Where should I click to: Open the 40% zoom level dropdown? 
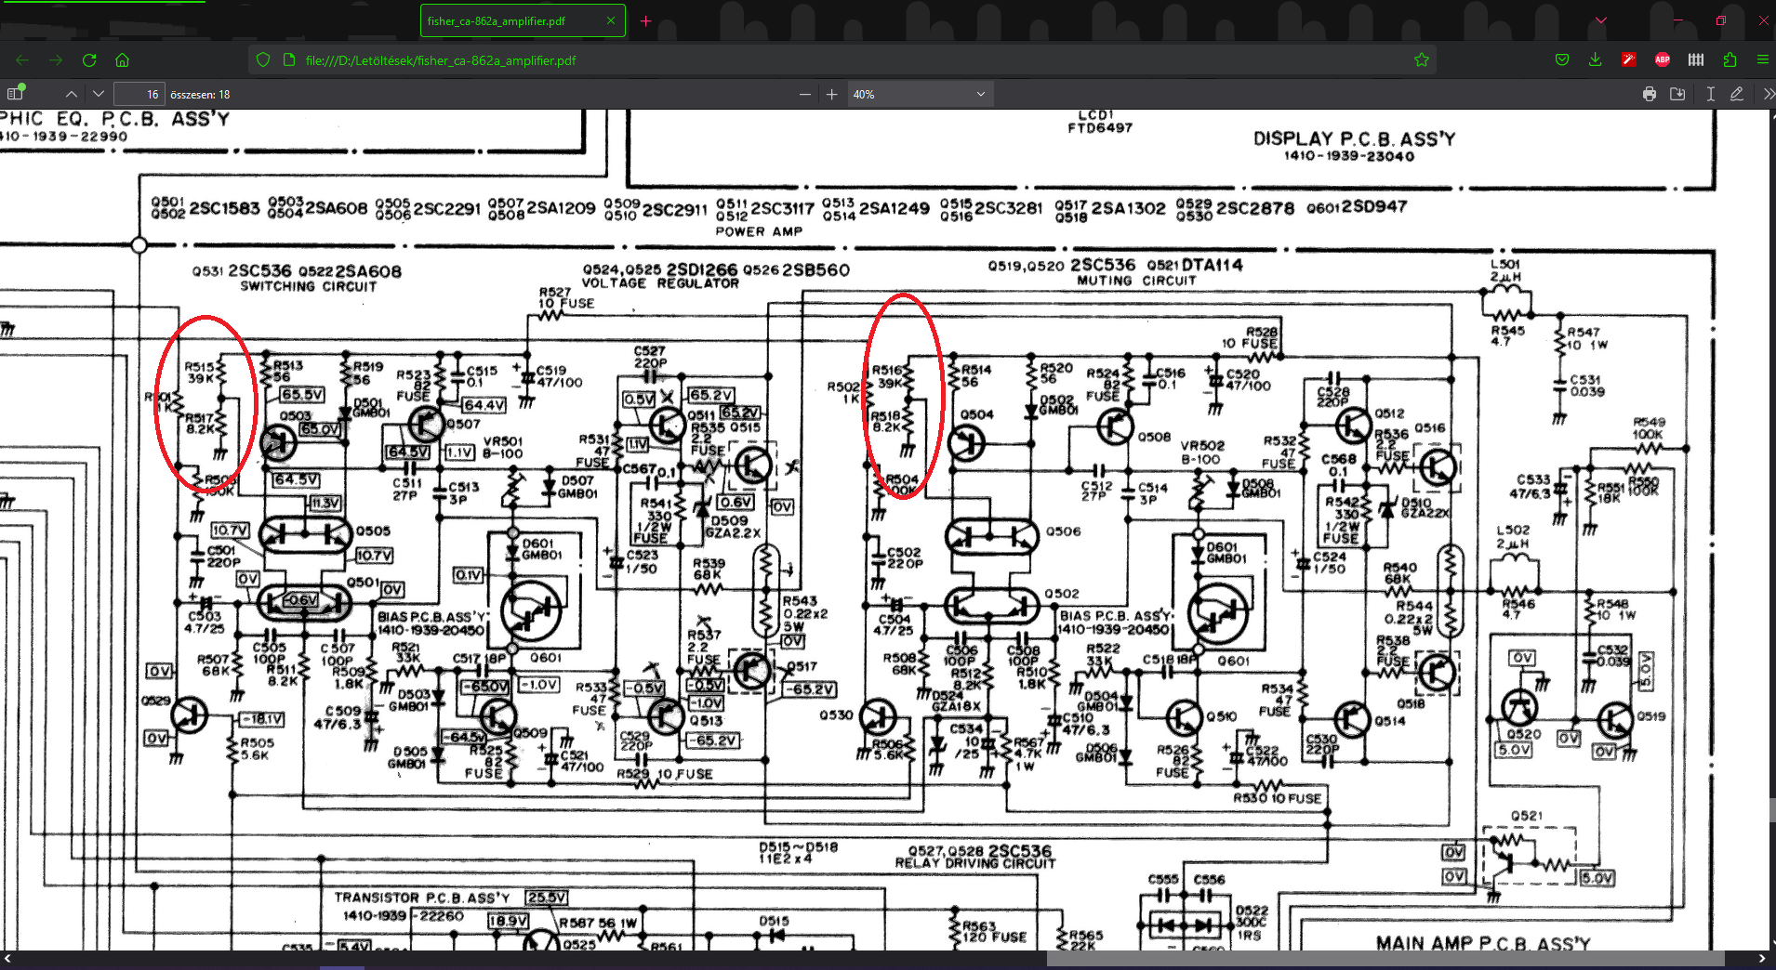pyautogui.click(x=919, y=94)
